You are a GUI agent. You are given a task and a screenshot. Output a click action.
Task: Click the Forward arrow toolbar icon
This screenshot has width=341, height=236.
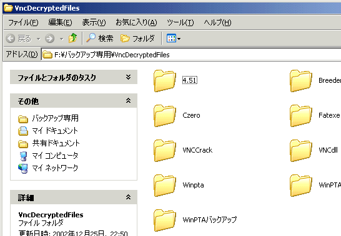(49, 39)
